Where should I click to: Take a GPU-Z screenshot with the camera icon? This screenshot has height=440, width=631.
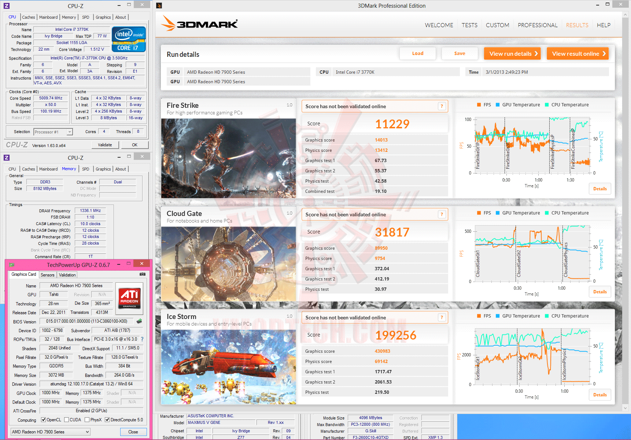pos(143,274)
